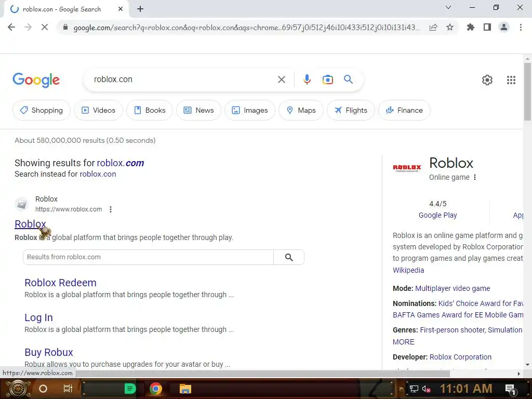Search instead for roblox.con
The height and width of the screenshot is (399, 532).
point(98,174)
